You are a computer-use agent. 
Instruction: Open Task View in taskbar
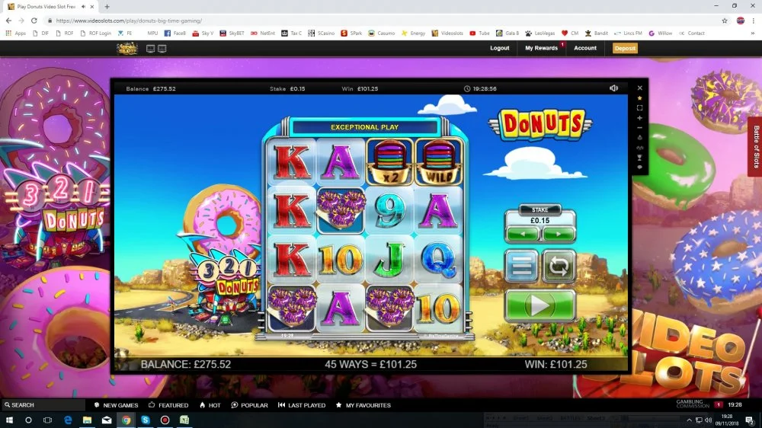[47, 420]
